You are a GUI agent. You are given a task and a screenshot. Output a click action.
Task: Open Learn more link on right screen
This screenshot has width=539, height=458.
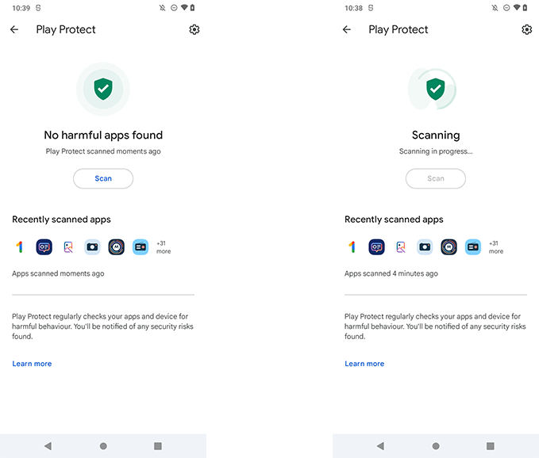364,364
